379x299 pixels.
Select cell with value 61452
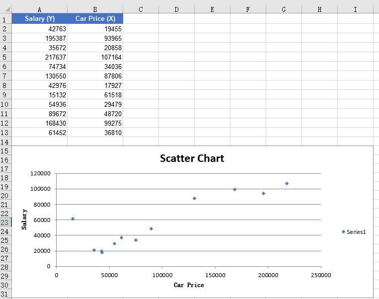(x=39, y=133)
